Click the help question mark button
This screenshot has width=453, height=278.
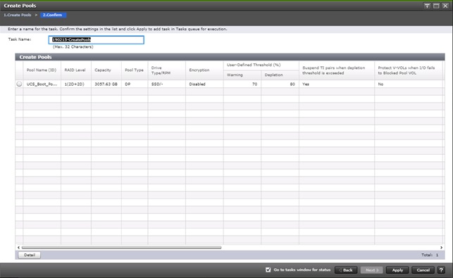pos(441,270)
